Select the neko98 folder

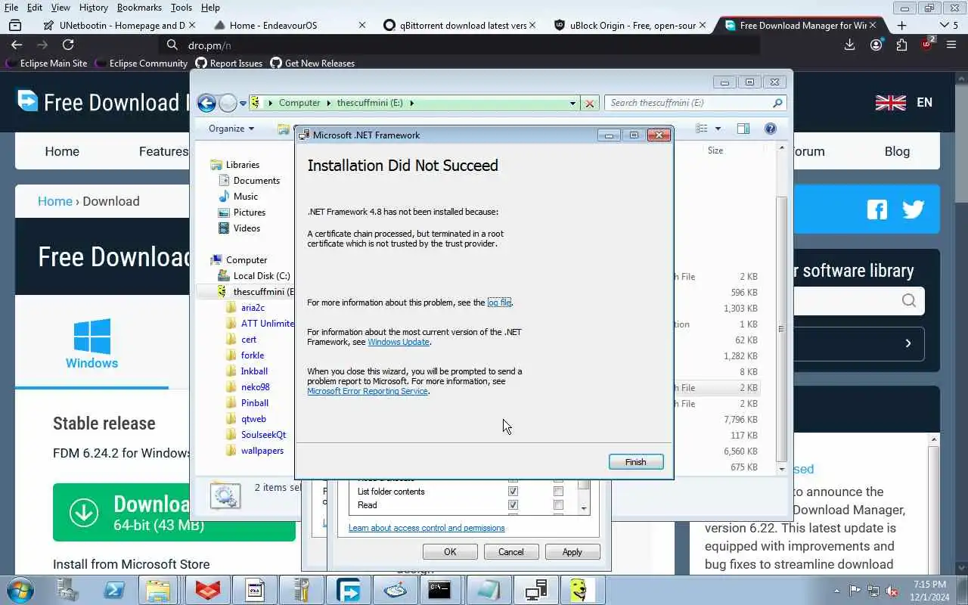point(255,387)
